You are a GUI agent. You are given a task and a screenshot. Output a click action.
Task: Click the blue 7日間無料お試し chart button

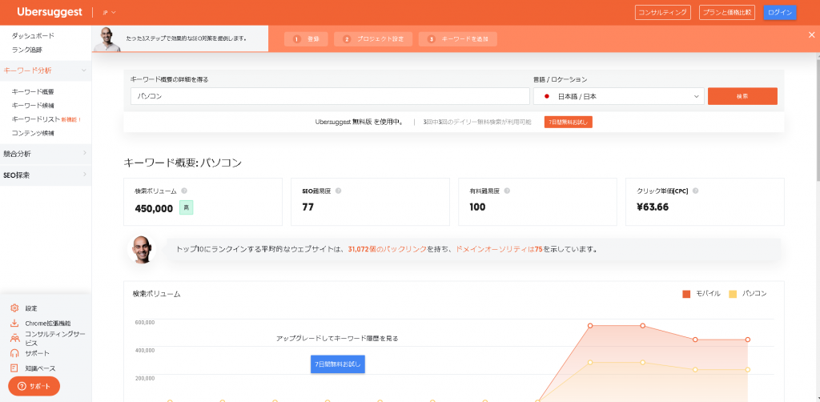(x=338, y=364)
